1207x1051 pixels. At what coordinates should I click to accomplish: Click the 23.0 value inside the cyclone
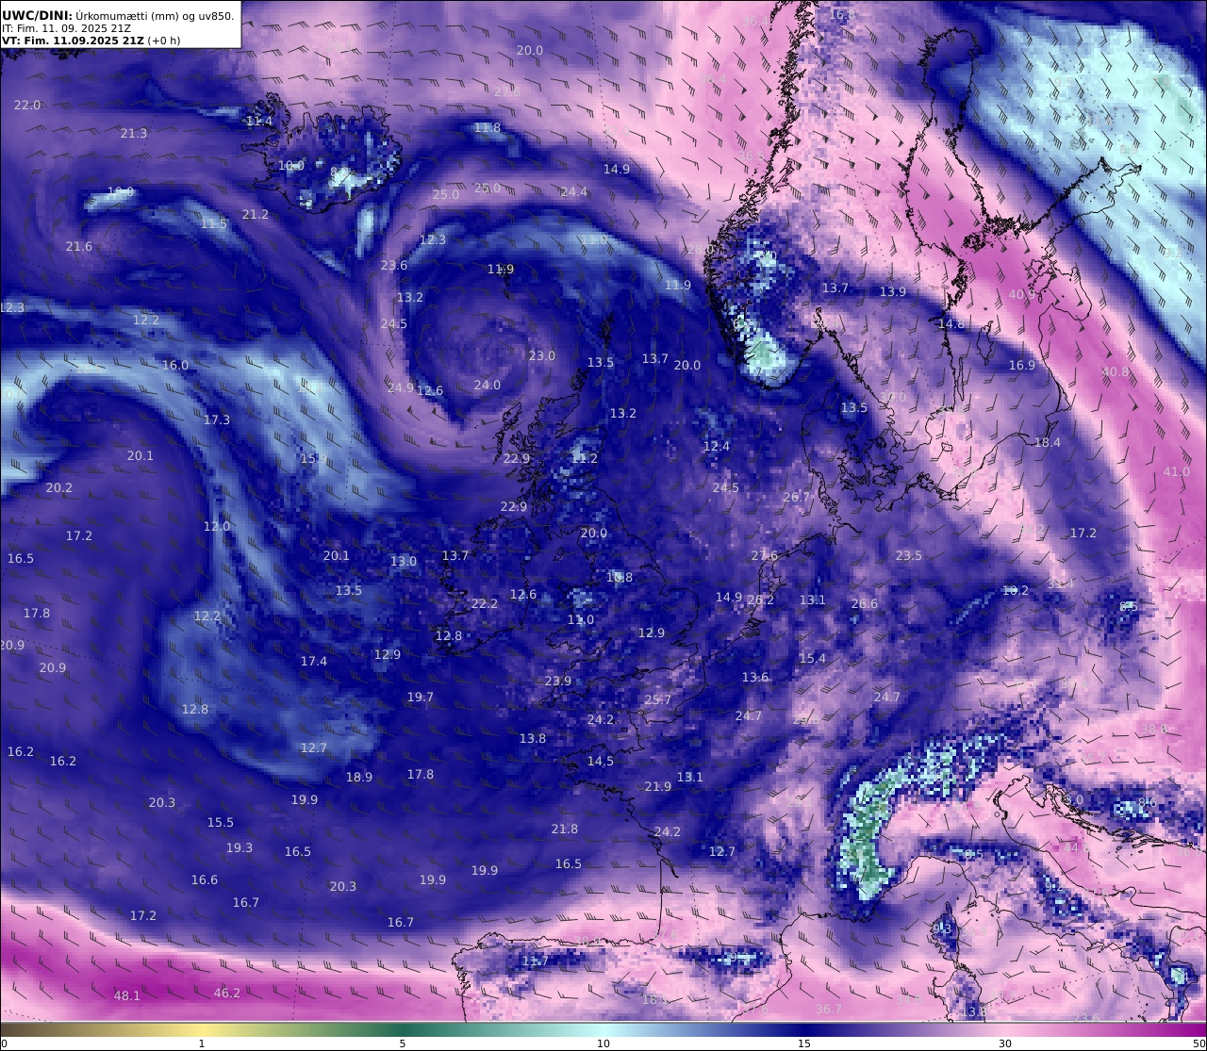pyautogui.click(x=542, y=355)
